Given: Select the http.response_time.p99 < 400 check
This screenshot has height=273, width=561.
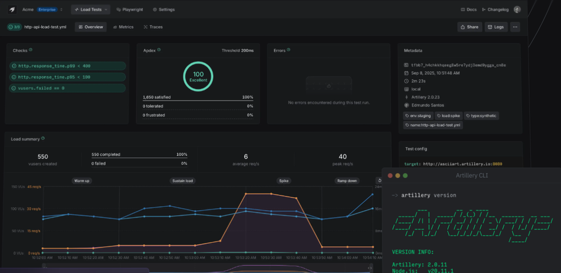Looking at the screenshot, I should tap(68, 66).
